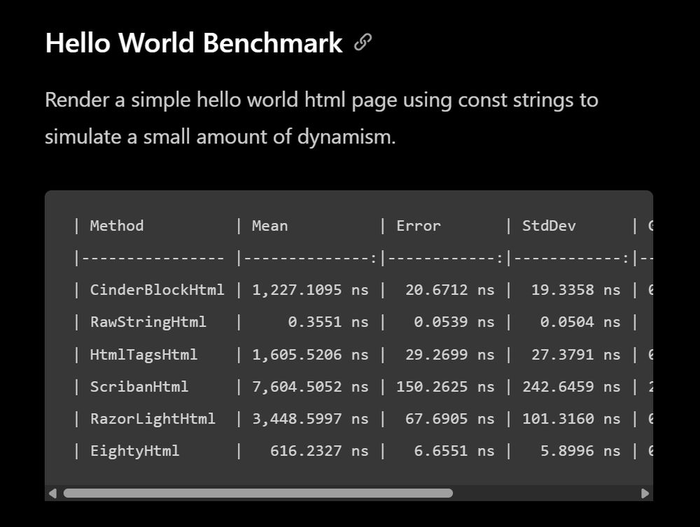Click the StdDev value 27.3791 ns
This screenshot has height=527, width=700.
click(x=576, y=354)
